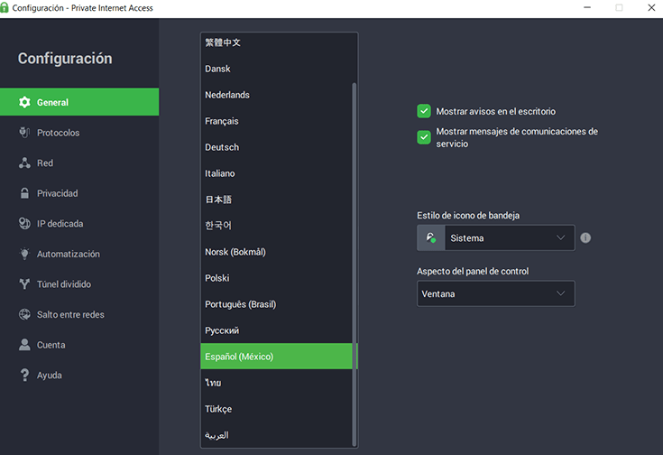Click the Privacidad padlock icon

25,193
